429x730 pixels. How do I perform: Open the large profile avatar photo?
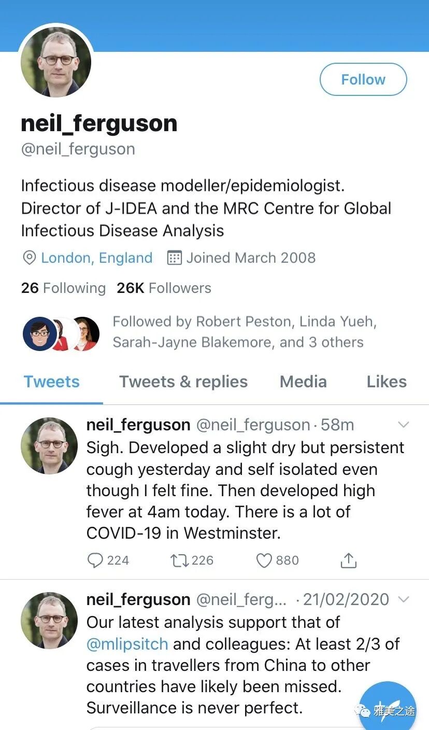point(56,62)
